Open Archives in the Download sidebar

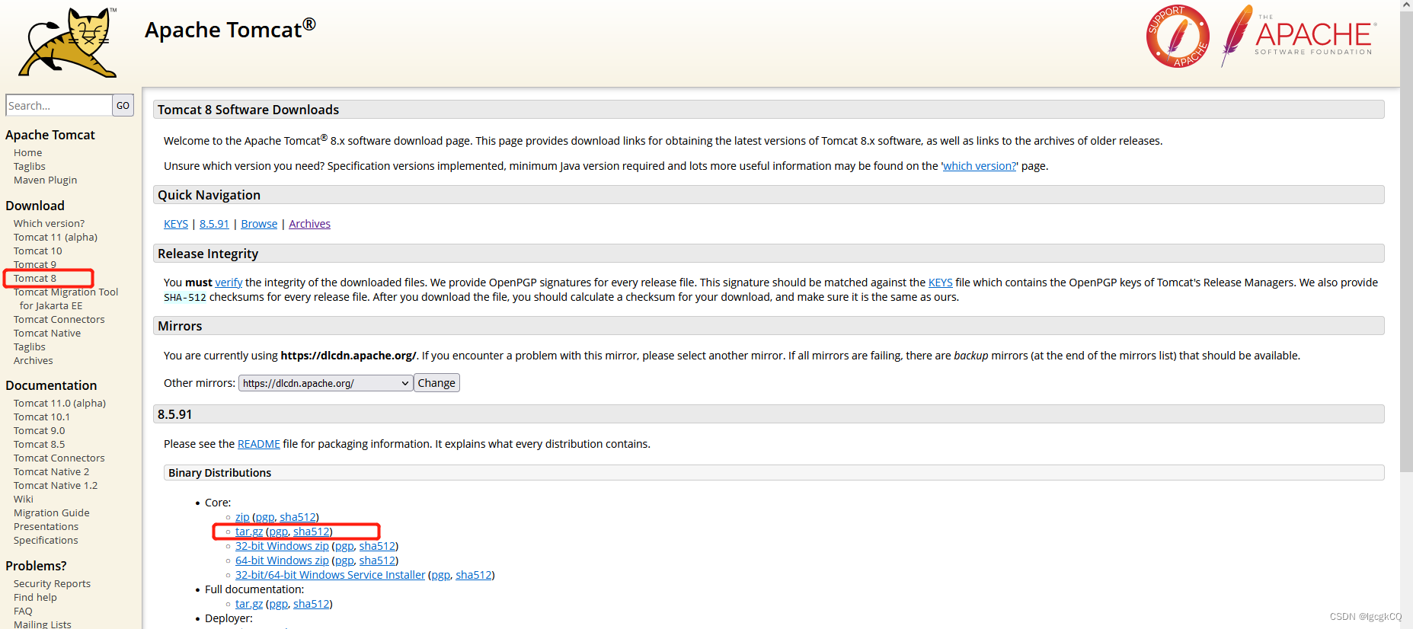pos(33,360)
